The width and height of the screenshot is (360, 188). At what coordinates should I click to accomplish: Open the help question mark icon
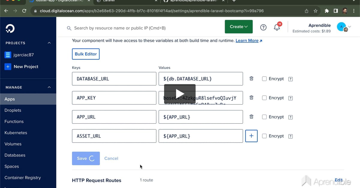coord(263,27)
